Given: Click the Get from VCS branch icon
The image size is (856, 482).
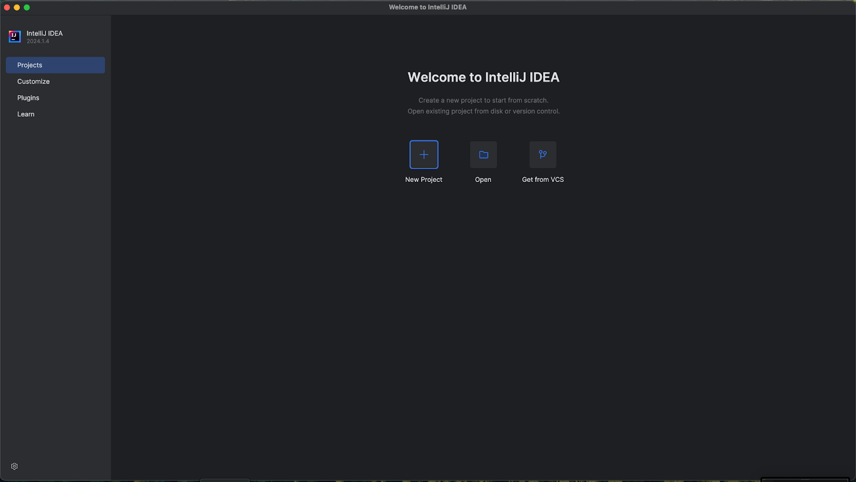Looking at the screenshot, I should click(542, 155).
